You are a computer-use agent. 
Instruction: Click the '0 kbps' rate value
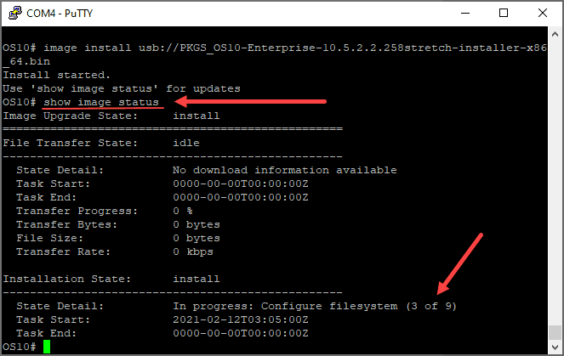(x=193, y=251)
